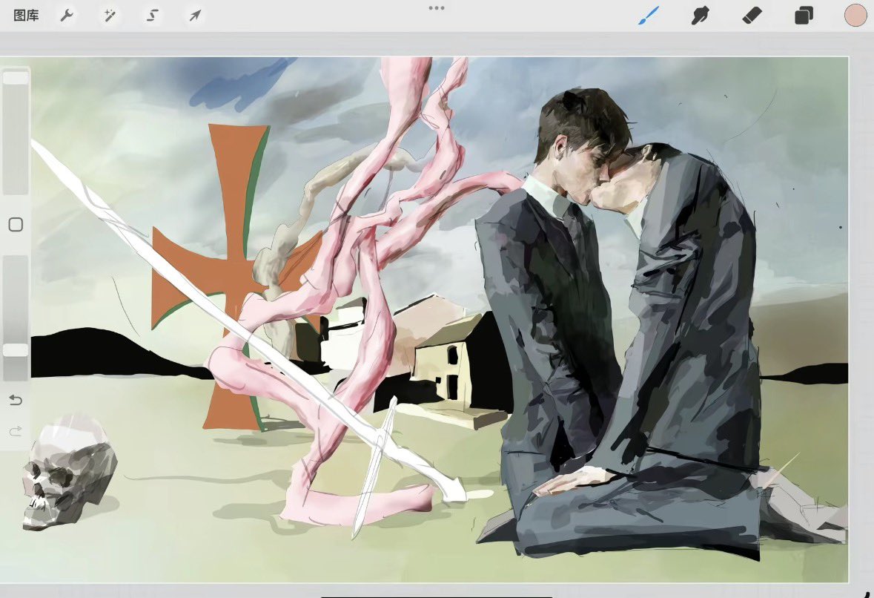The image size is (874, 598).
Task: Open the 图库 gallery
Action: [26, 16]
